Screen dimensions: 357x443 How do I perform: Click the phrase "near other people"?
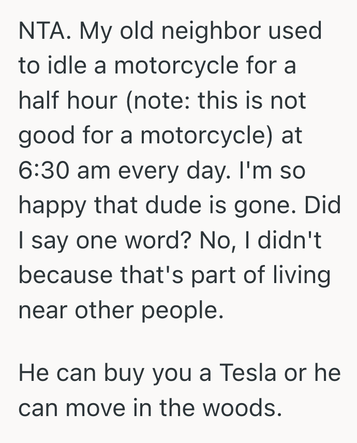click(121, 311)
